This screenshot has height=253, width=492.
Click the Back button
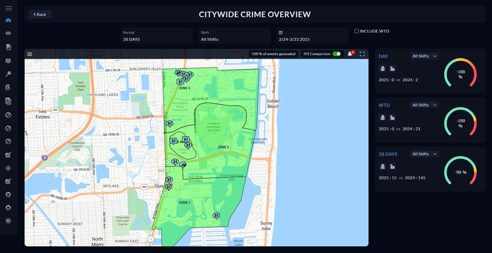pyautogui.click(x=40, y=15)
